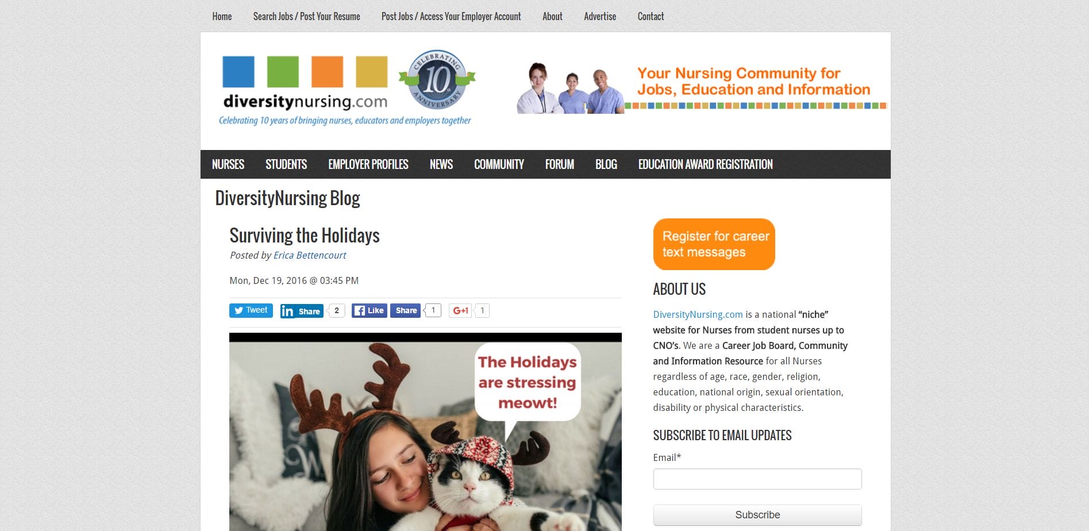This screenshot has width=1089, height=531.
Task: Go to the FORUM section
Action: click(x=560, y=164)
